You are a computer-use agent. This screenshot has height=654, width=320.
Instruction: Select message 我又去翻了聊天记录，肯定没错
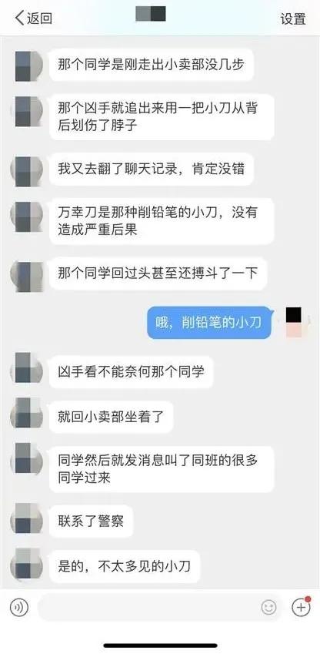[152, 169]
